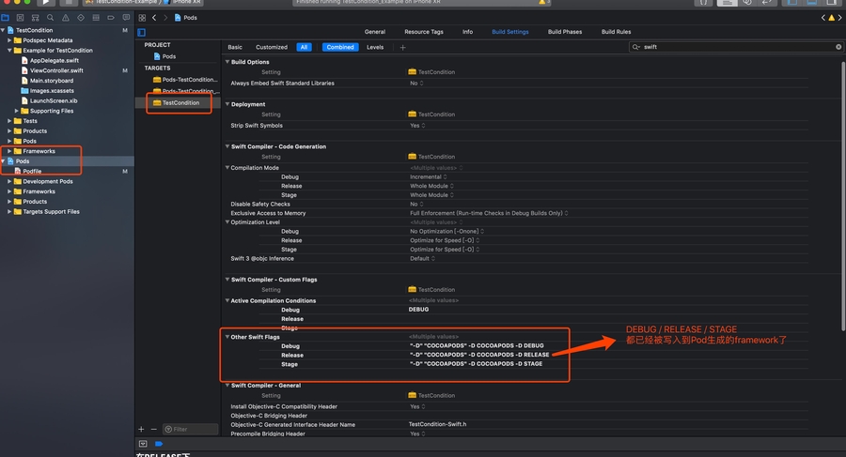
Task: Hide the project and targets list sidebar
Action: pos(142,32)
